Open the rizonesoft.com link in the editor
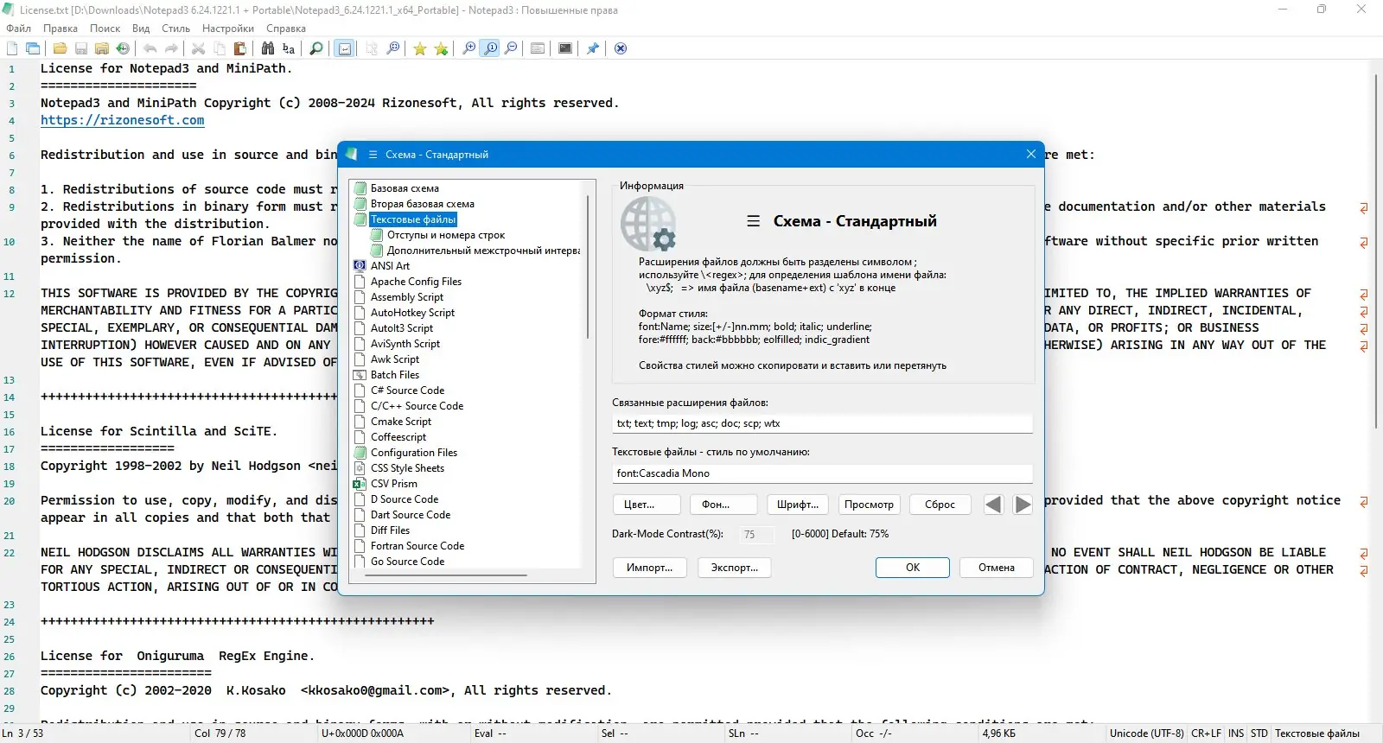The width and height of the screenshot is (1383, 743). point(123,120)
